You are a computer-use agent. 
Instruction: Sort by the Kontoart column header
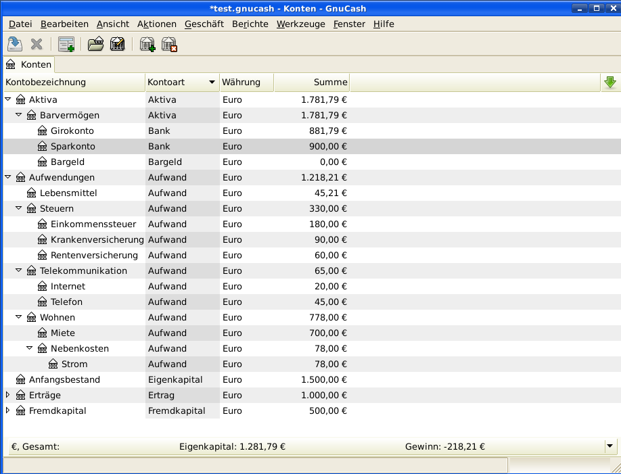pyautogui.click(x=182, y=82)
